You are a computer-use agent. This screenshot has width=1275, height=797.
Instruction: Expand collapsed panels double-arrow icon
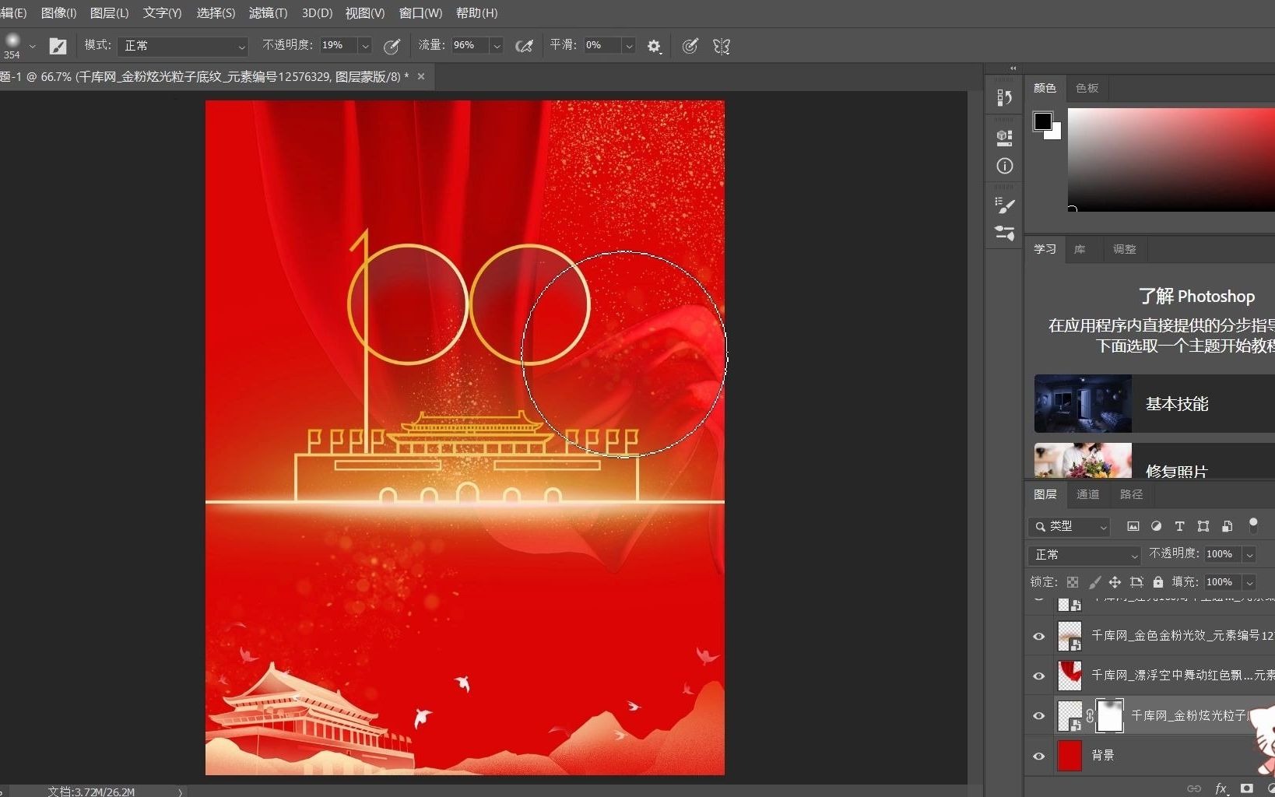(x=1013, y=68)
